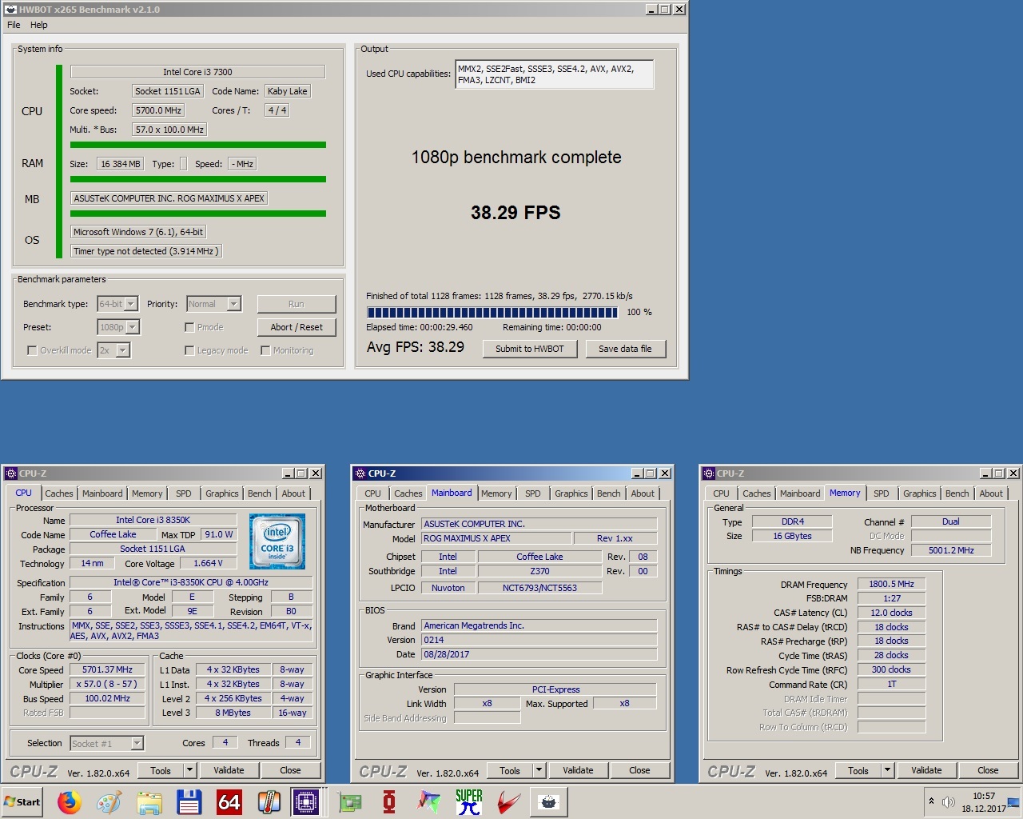This screenshot has width=1023, height=819.
Task: Open the purple CPU-Z chip taskbar icon
Action: click(306, 802)
